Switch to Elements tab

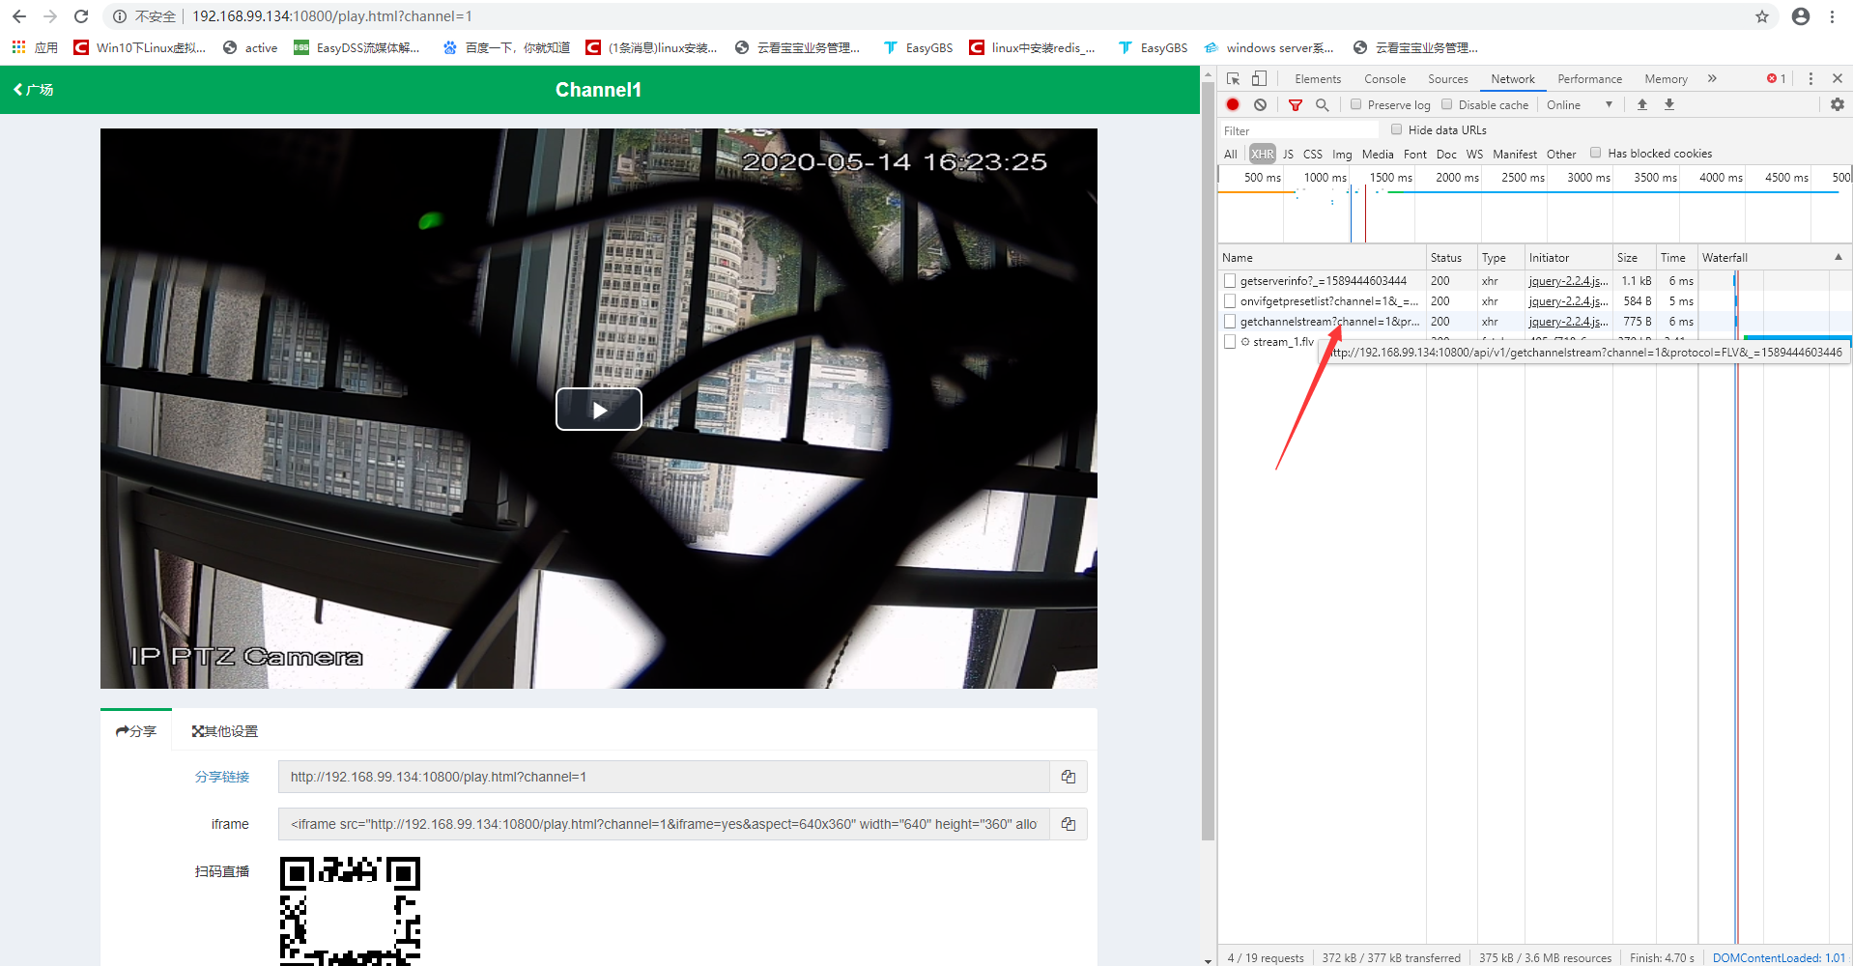(x=1318, y=79)
